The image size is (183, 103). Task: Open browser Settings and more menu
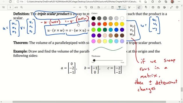tap(179, 2)
